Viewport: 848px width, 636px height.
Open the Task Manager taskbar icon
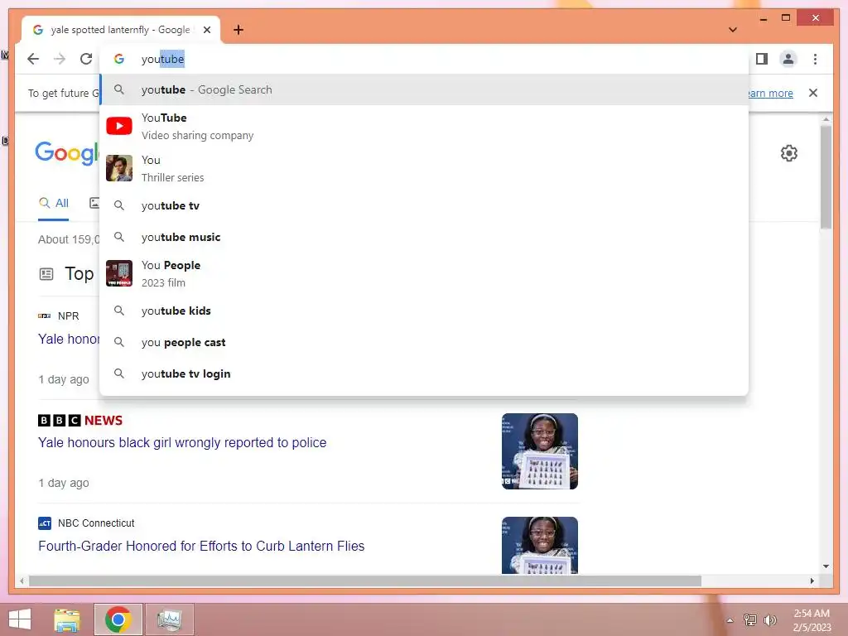point(169,619)
